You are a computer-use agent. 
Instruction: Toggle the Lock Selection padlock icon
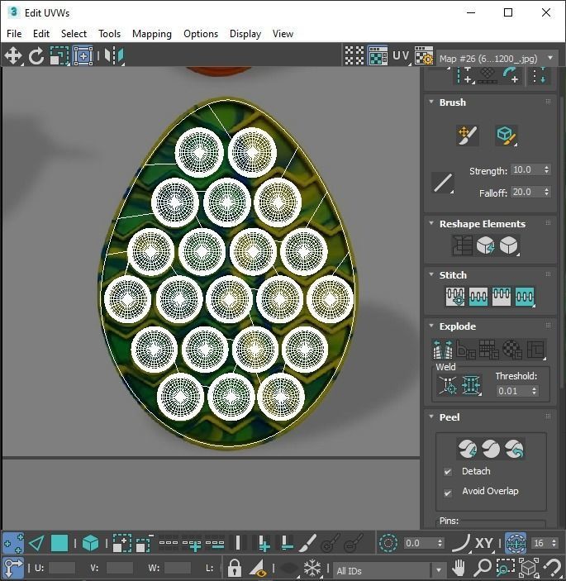[234, 567]
